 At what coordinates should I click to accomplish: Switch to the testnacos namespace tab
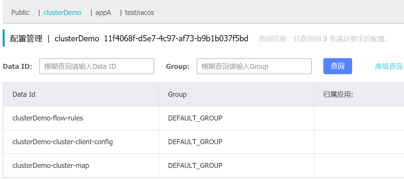pyautogui.click(x=139, y=13)
